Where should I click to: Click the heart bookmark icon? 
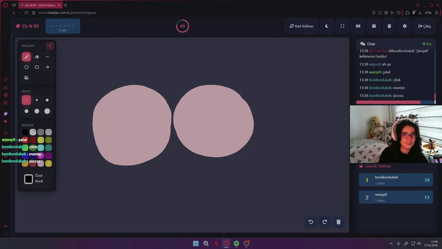coord(398,13)
